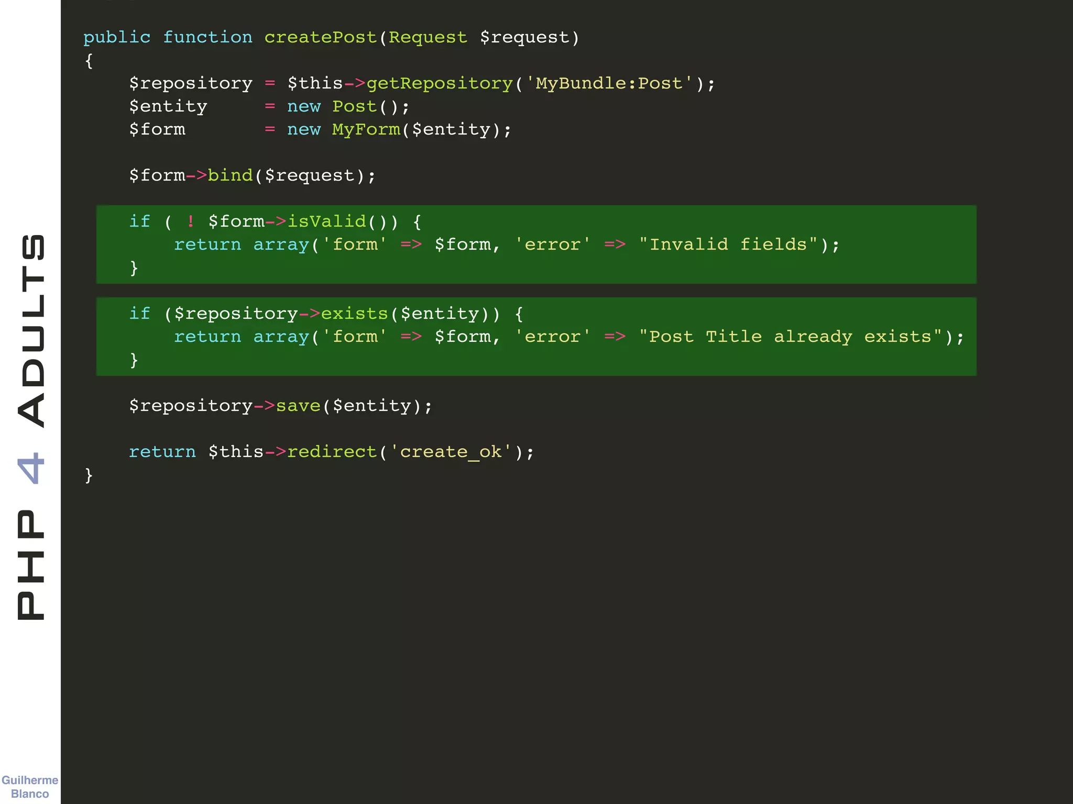The image size is (1073, 804).
Task: Click the 'MyBundle:Post' string literal
Action: [609, 84]
